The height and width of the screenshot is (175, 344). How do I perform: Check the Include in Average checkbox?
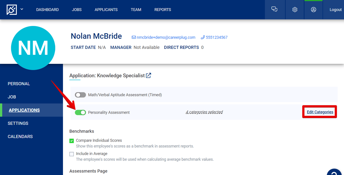click(x=71, y=154)
